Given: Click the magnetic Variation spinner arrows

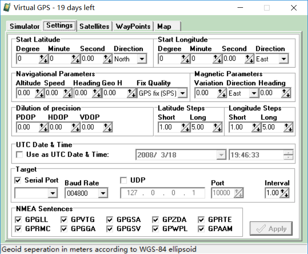Looking at the screenshot, I should point(222,93).
